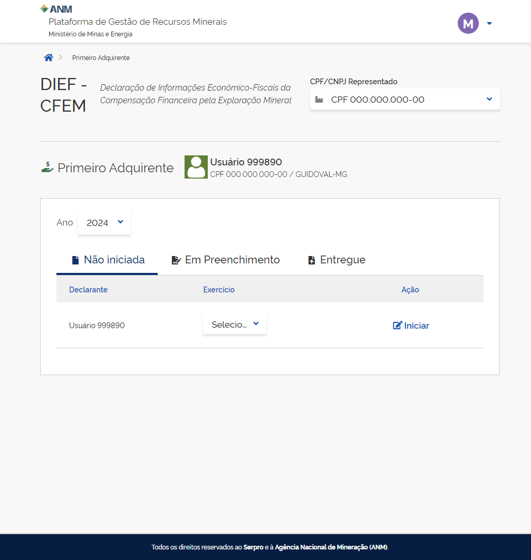Expand the Exercício select dropdown in row
The image size is (531, 560).
point(235,325)
